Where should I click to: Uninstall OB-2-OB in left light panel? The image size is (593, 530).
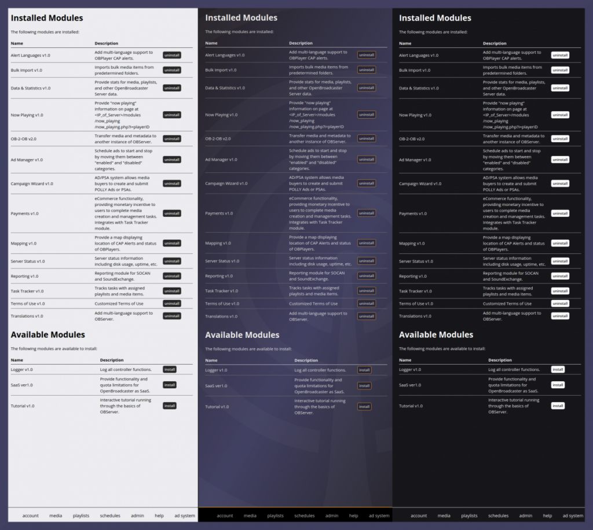[x=172, y=139]
